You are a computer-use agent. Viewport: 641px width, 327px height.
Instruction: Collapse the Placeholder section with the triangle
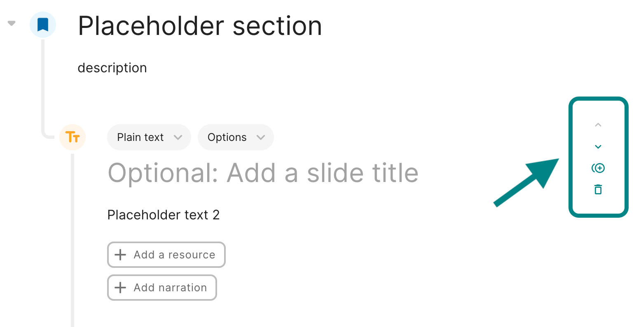pos(12,23)
